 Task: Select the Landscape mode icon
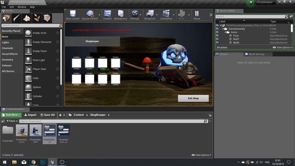[27, 18]
